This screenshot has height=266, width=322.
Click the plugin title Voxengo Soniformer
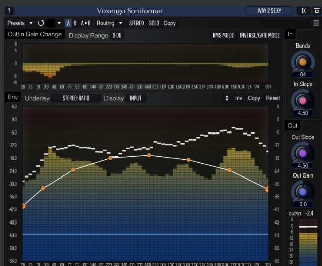point(129,11)
